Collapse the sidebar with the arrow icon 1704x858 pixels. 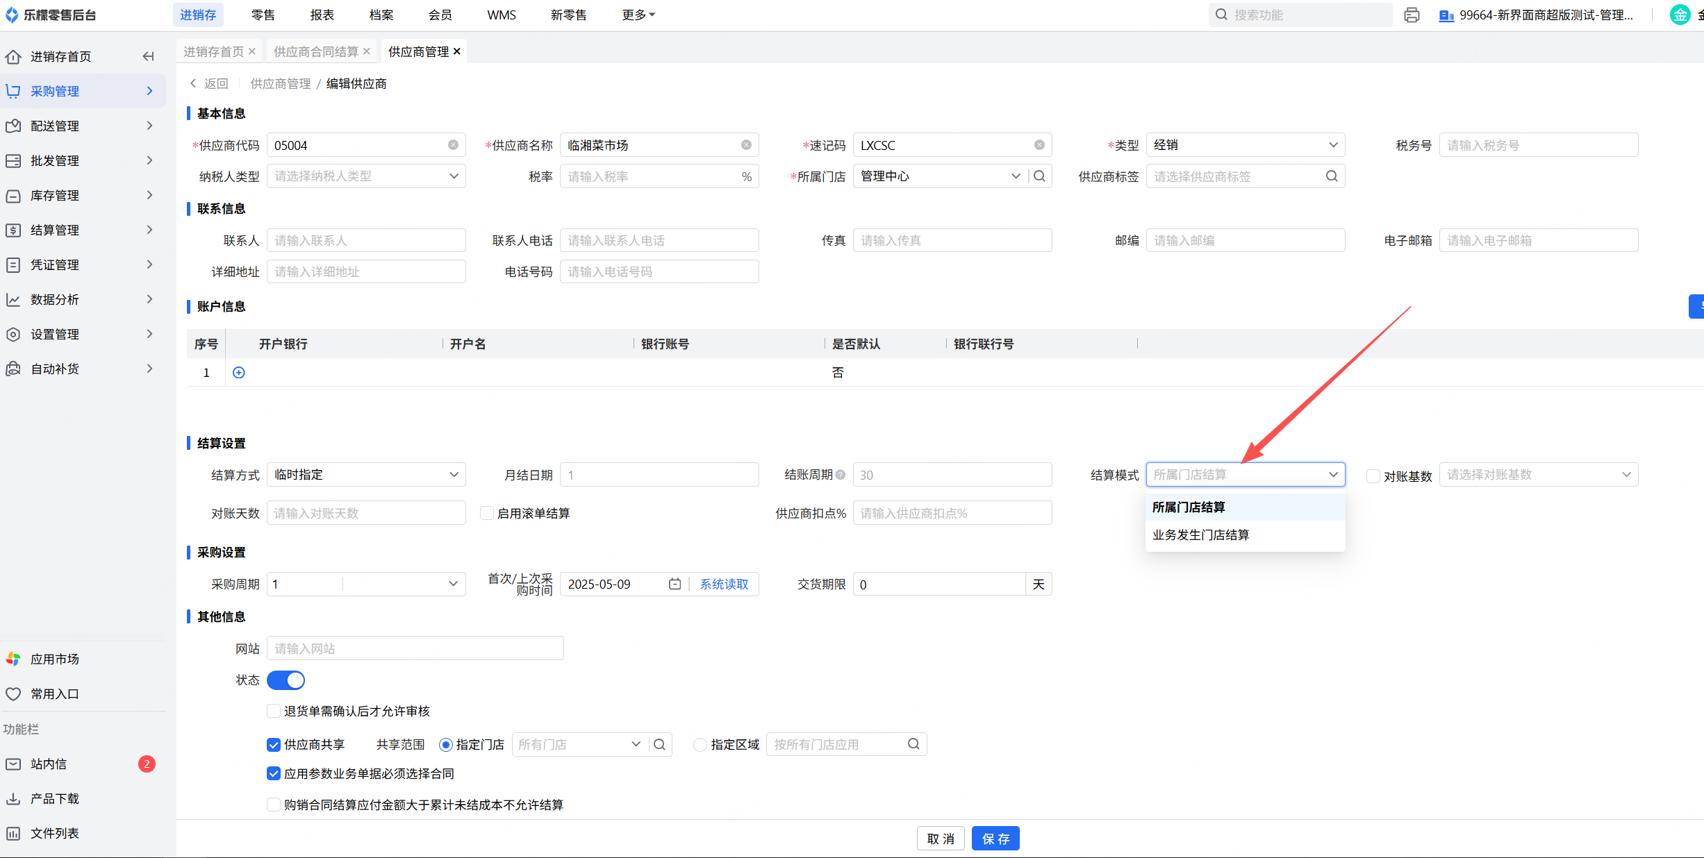pyautogui.click(x=148, y=56)
